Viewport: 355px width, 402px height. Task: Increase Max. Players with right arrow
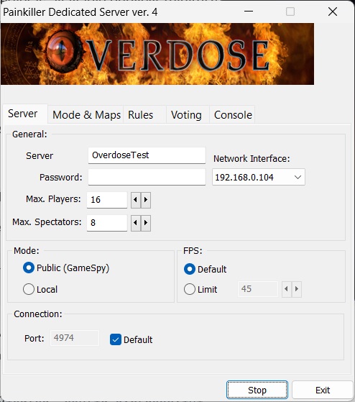coord(146,200)
